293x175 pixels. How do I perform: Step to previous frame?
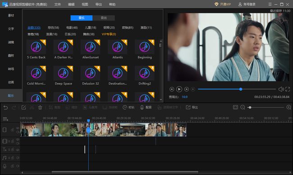coord(172,89)
